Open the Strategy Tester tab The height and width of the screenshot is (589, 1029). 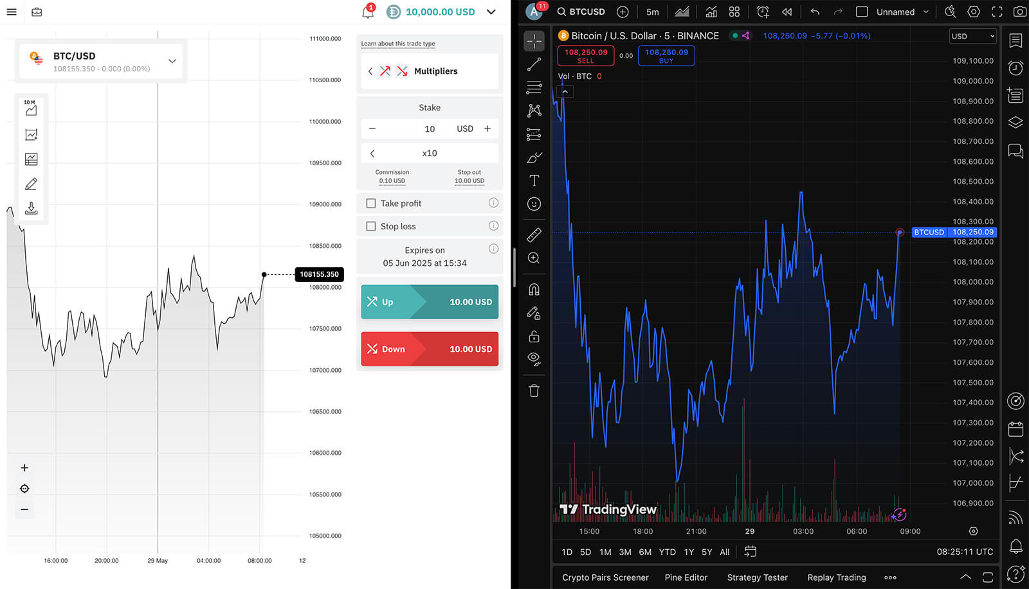(x=757, y=577)
